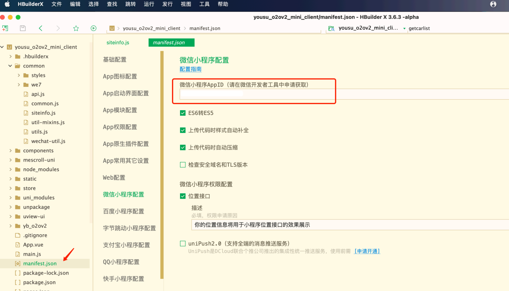Open the project search scope dropdown arrow
The height and width of the screenshot is (291, 509).
pos(404,29)
